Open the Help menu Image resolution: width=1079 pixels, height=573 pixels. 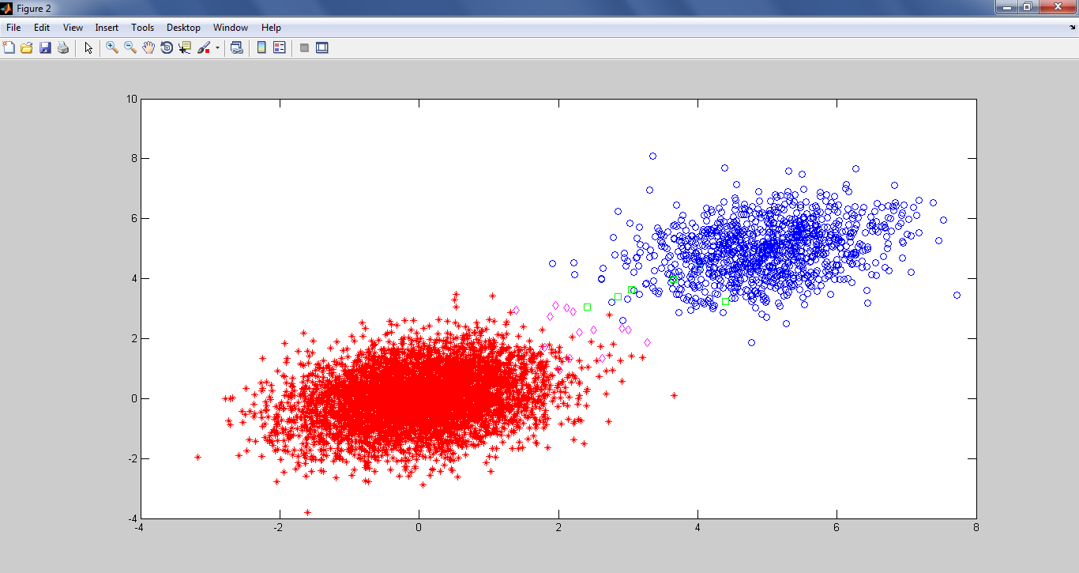click(271, 28)
